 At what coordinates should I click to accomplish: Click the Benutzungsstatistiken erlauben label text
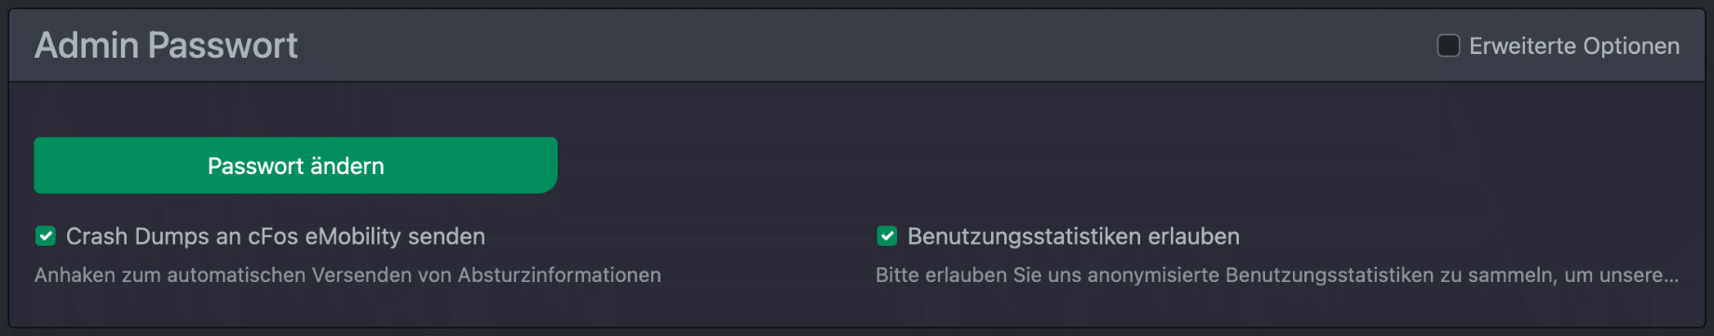pos(1073,236)
